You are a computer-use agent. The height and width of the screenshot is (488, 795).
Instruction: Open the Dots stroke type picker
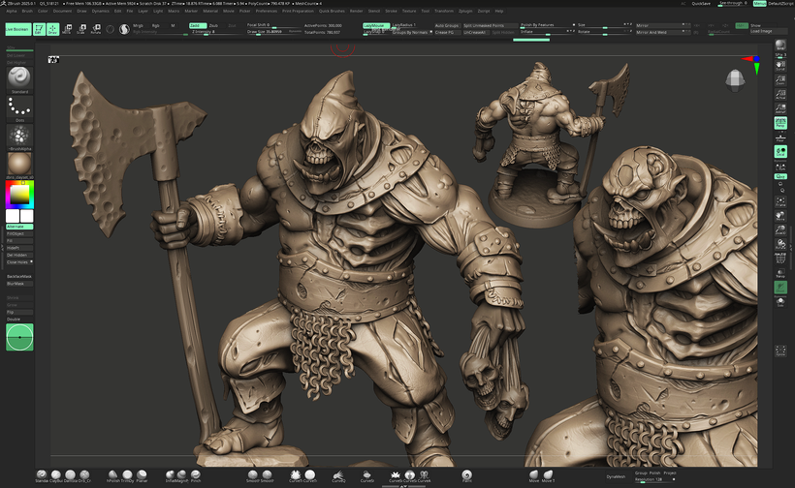(18, 107)
